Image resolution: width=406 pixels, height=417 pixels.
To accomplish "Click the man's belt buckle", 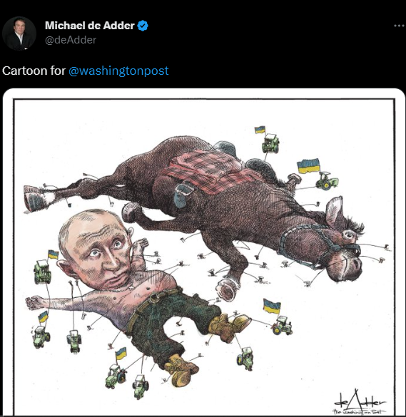I will click(x=154, y=299).
